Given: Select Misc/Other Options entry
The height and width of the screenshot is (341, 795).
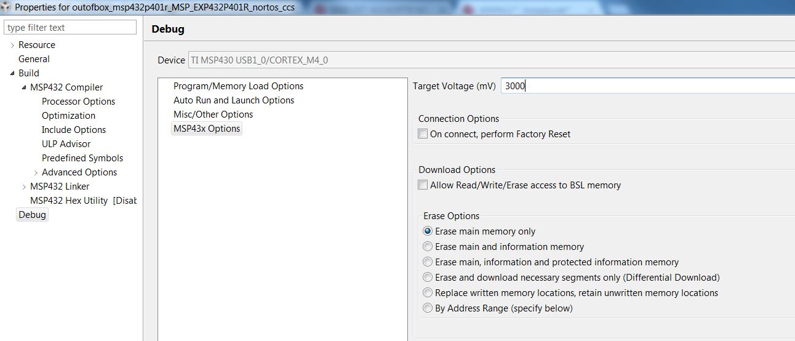Looking at the screenshot, I should [213, 114].
